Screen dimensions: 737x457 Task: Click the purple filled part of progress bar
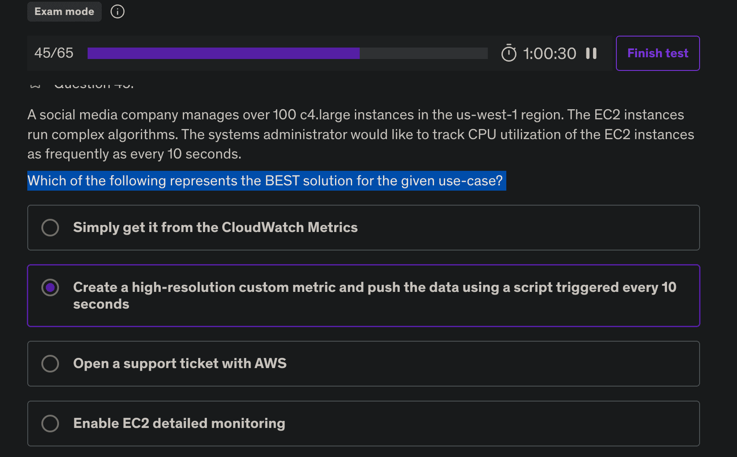(x=223, y=53)
